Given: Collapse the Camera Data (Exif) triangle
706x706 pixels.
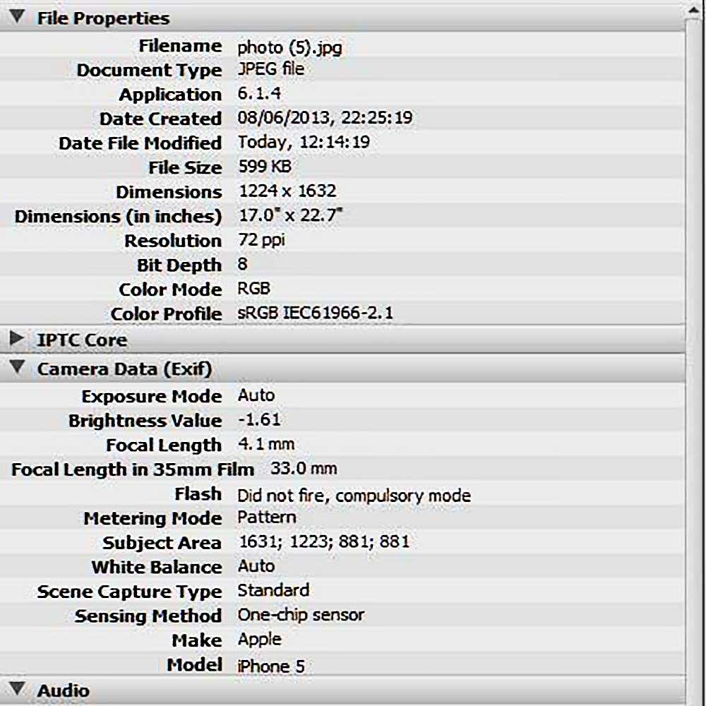Looking at the screenshot, I should (x=18, y=369).
